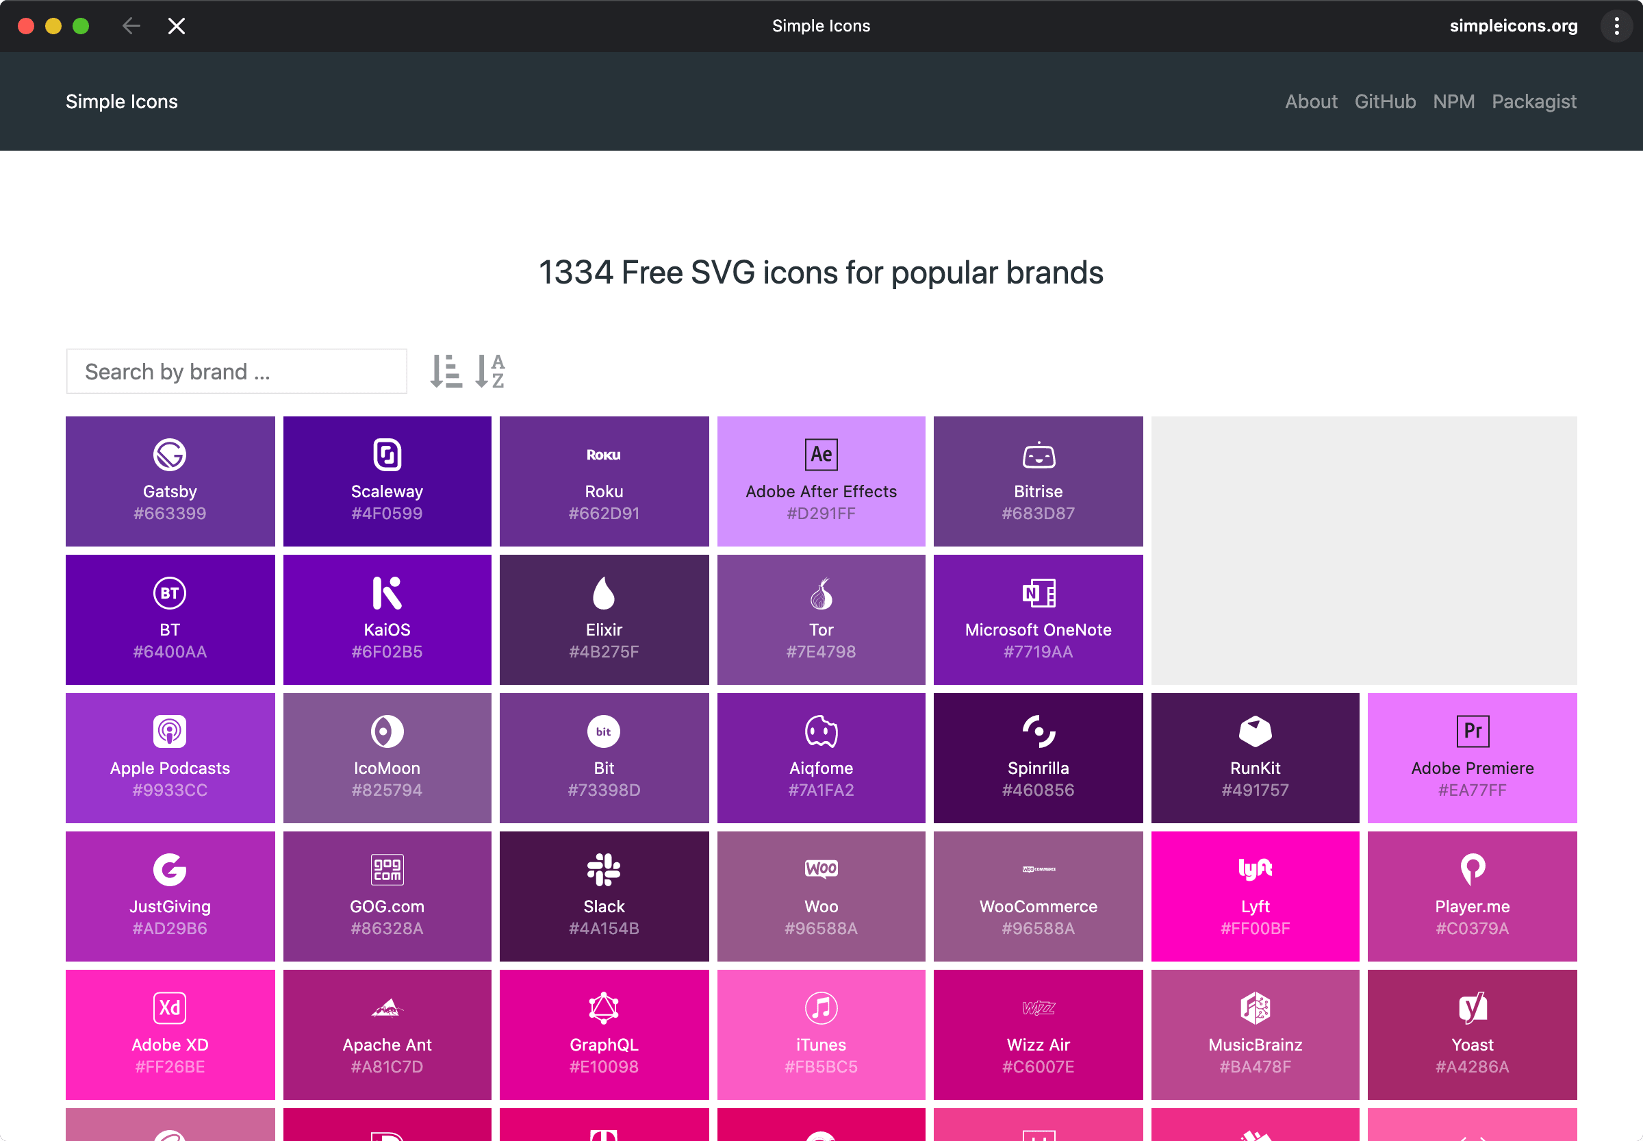Enable color size sort filter
This screenshot has height=1141, width=1643.
[446, 371]
